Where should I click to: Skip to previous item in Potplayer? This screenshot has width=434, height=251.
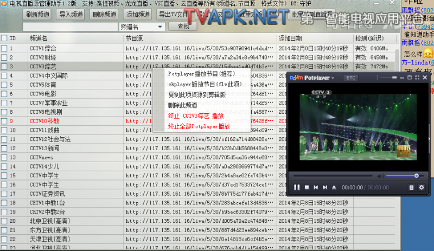coord(316,188)
